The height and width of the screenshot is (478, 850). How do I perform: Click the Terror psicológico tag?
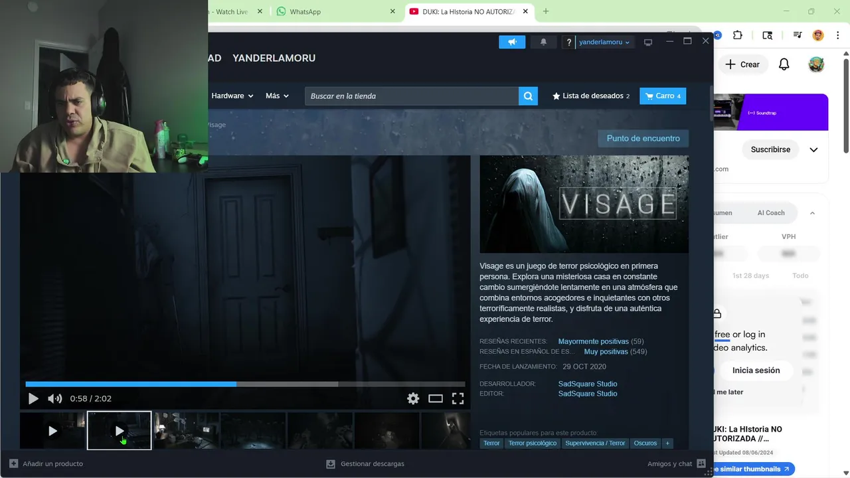click(x=533, y=443)
